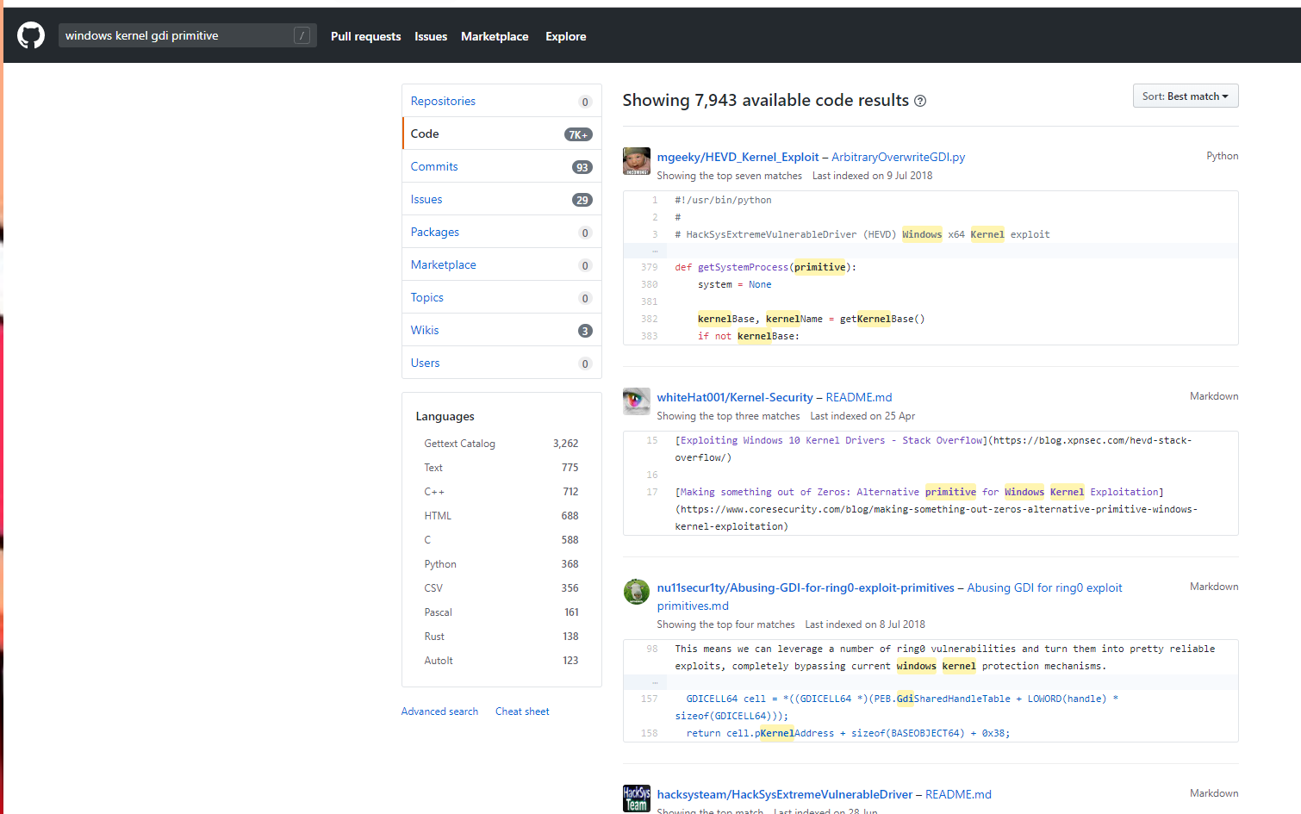This screenshot has width=1301, height=814.
Task: Click the help icon beside code results heading
Action: point(920,101)
